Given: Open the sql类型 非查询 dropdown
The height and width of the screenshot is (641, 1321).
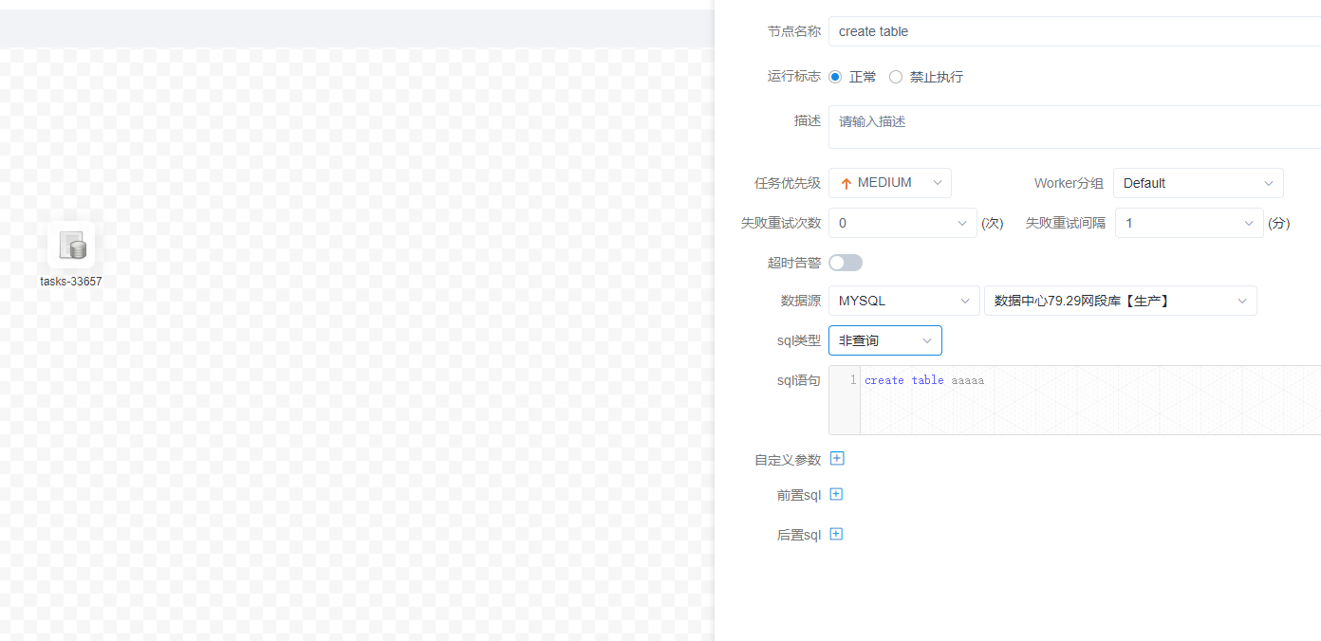Looking at the screenshot, I should (885, 340).
